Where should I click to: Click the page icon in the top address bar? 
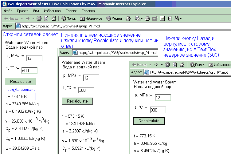[18, 26]
